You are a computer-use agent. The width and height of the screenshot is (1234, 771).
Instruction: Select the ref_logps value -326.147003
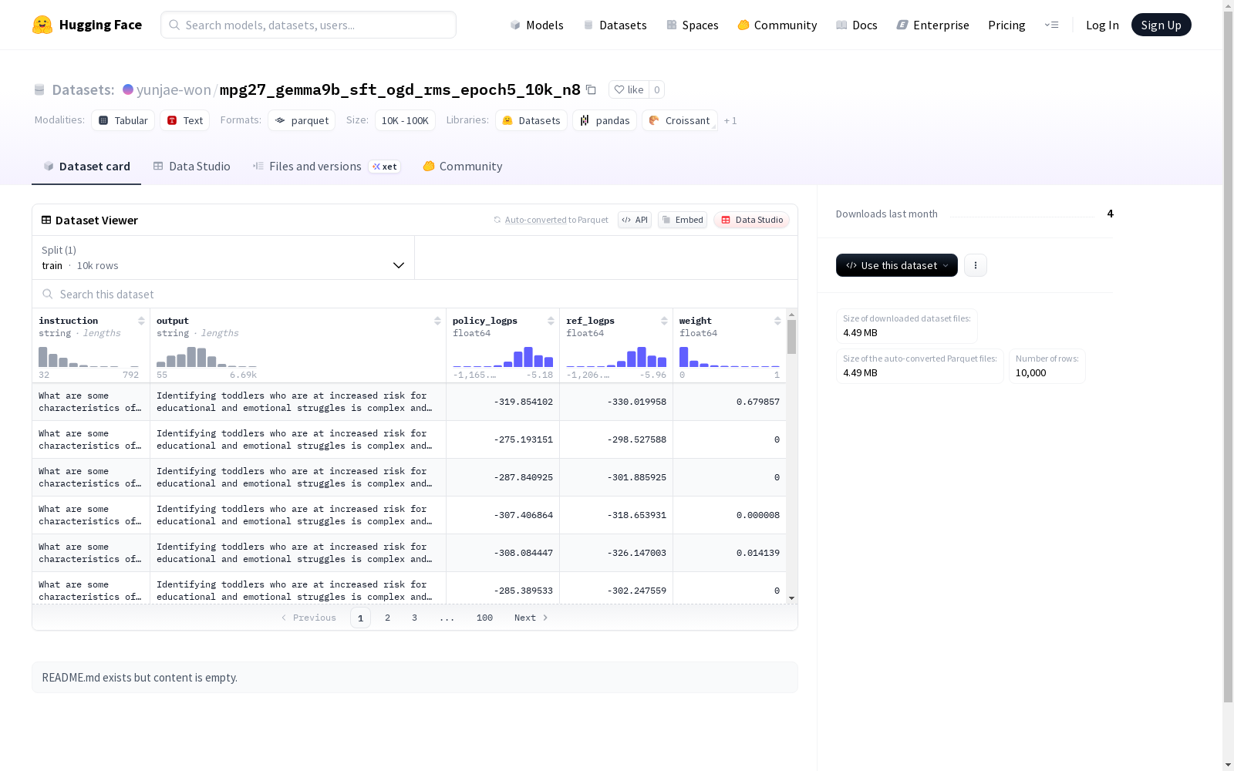click(616, 553)
